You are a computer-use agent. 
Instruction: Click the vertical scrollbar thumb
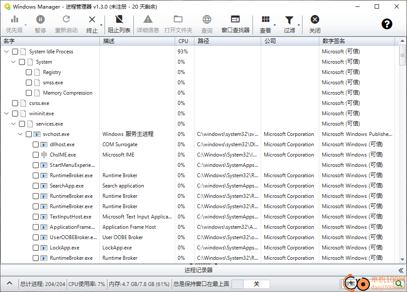402,55
